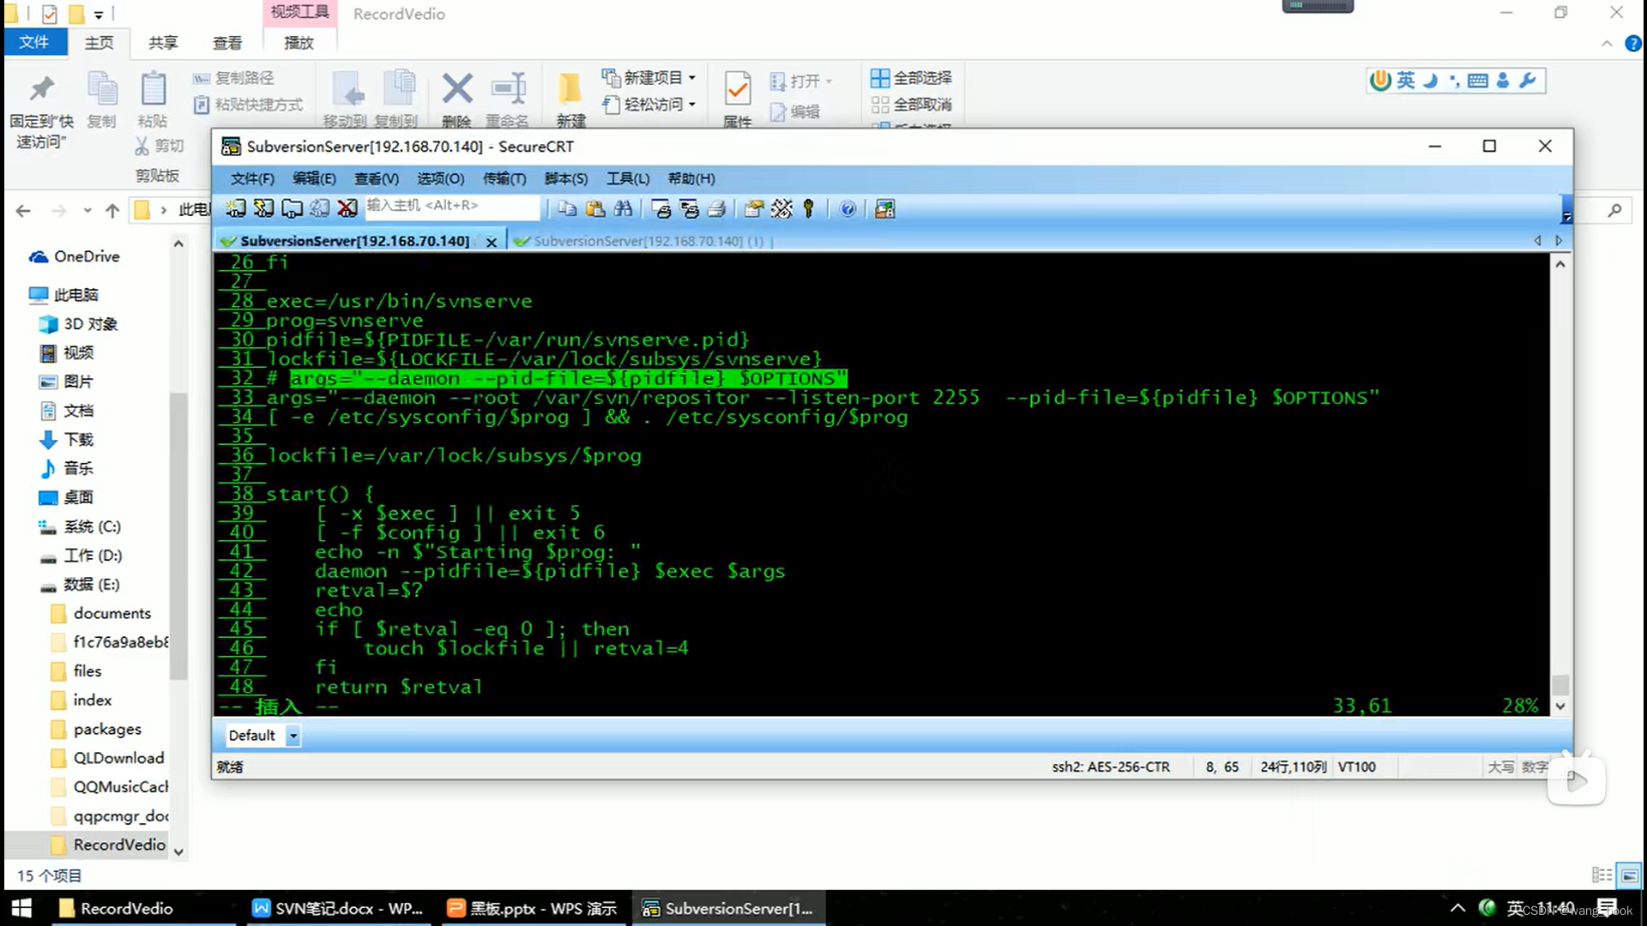
Task: Open Session Options from toolbar icon
Action: tap(753, 208)
